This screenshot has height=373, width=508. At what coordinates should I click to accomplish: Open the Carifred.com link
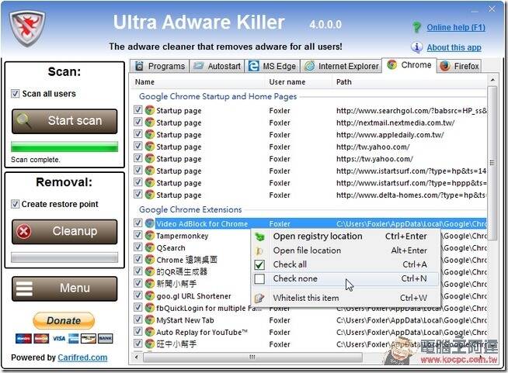coord(82,357)
